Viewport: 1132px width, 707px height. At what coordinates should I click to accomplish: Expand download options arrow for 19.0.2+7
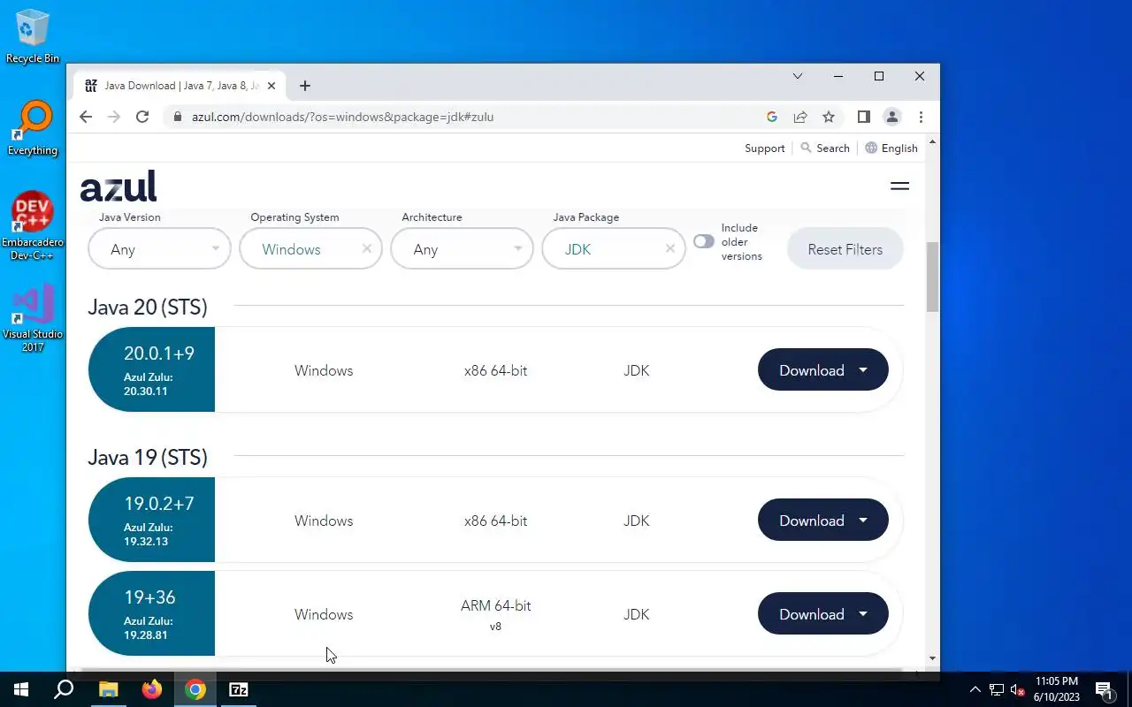click(x=863, y=521)
